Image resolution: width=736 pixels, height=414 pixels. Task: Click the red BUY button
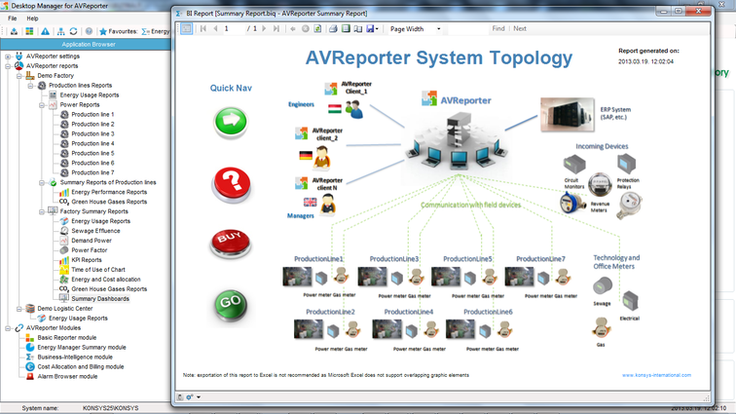click(230, 244)
